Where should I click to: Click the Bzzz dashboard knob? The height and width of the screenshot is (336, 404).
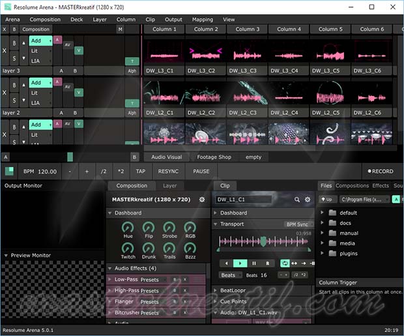click(x=190, y=249)
